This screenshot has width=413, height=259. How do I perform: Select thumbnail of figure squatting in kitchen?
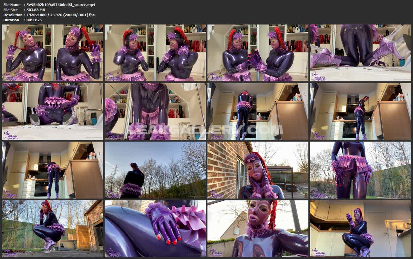(361, 229)
